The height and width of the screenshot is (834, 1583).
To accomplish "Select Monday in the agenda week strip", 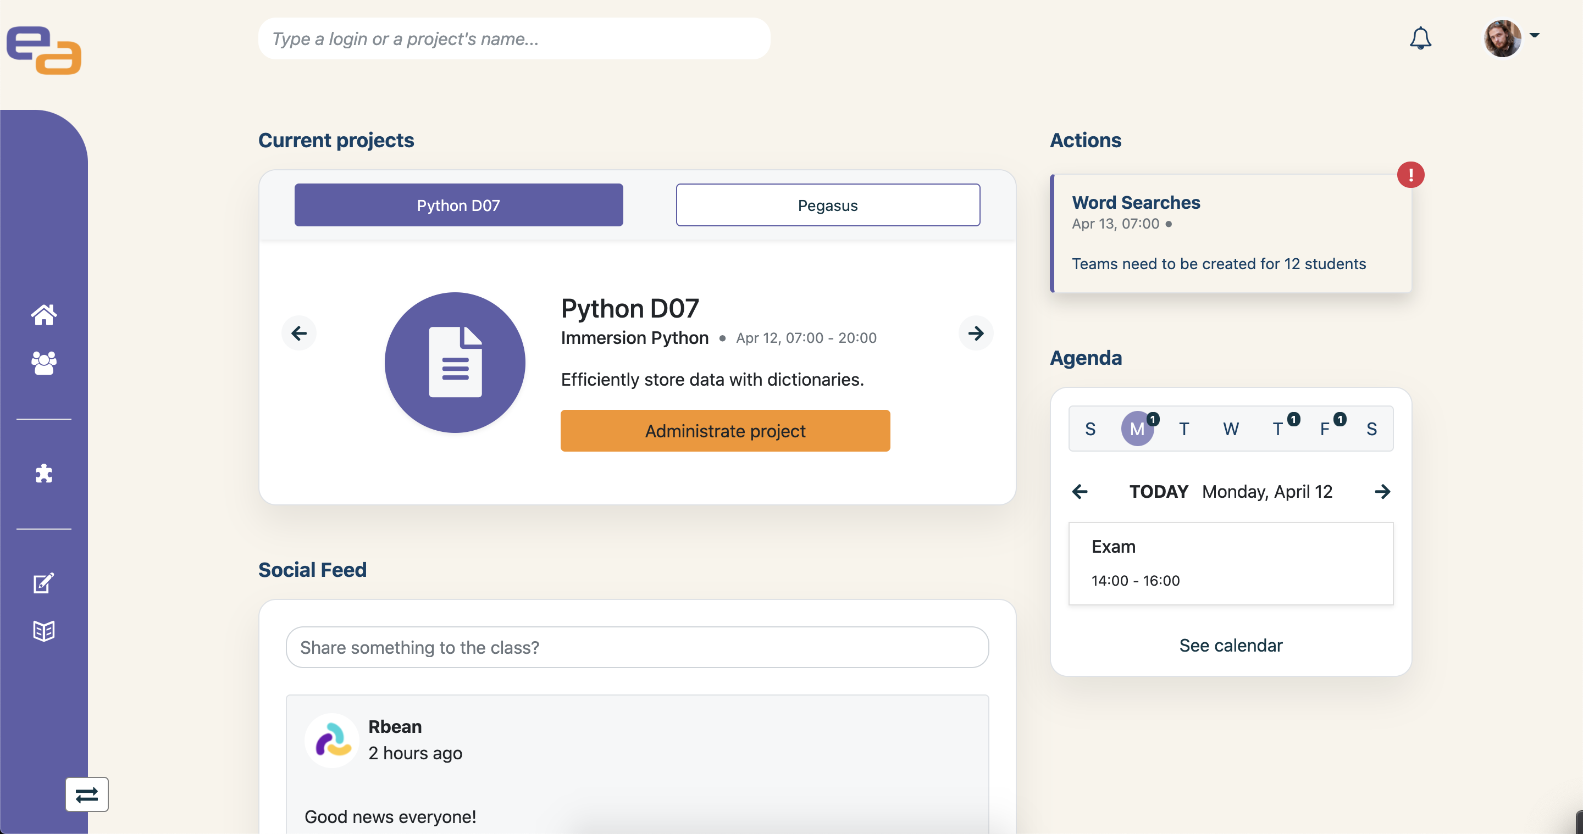I will pyautogui.click(x=1137, y=429).
